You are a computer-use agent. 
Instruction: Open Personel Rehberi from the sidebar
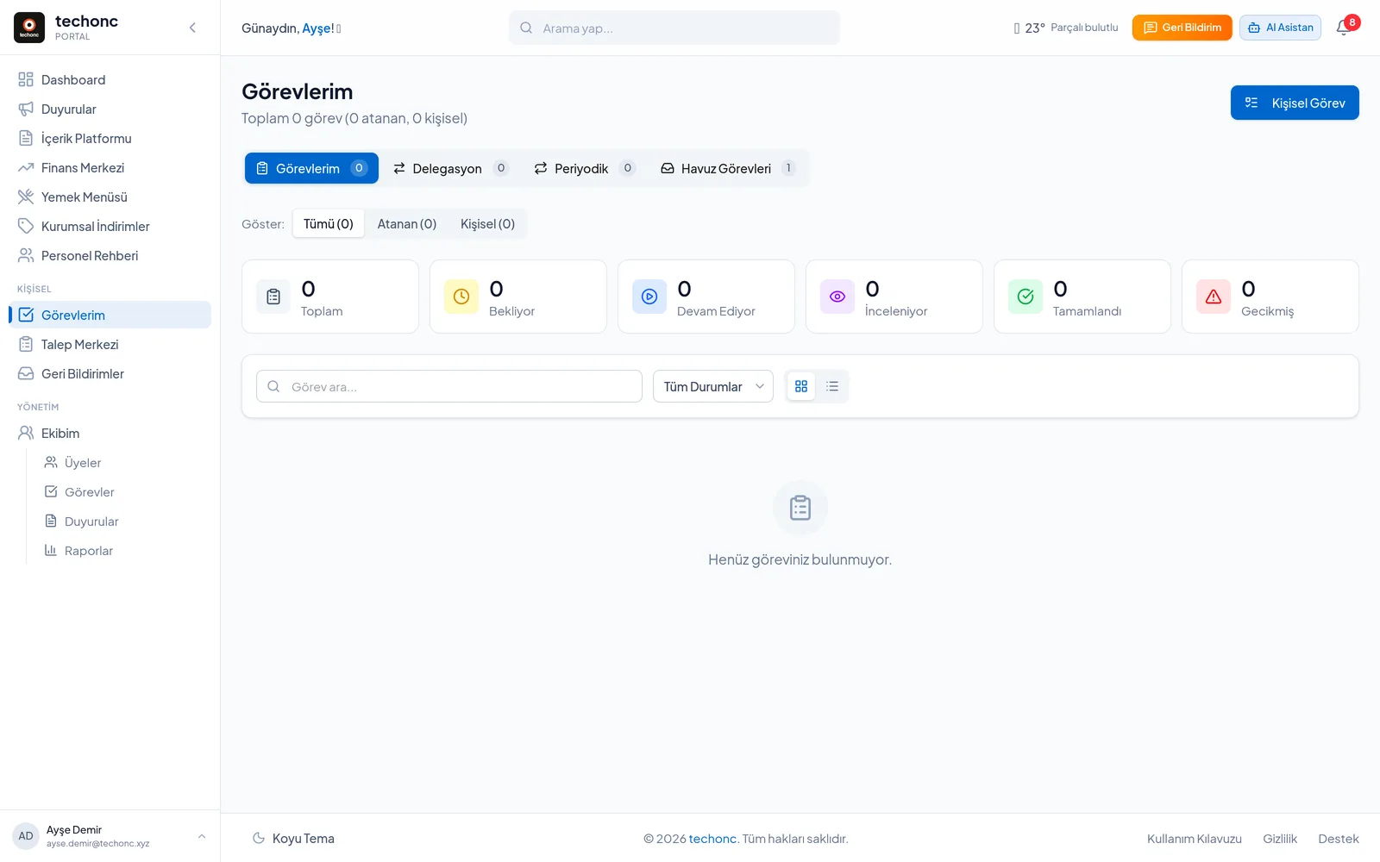[x=110, y=256]
